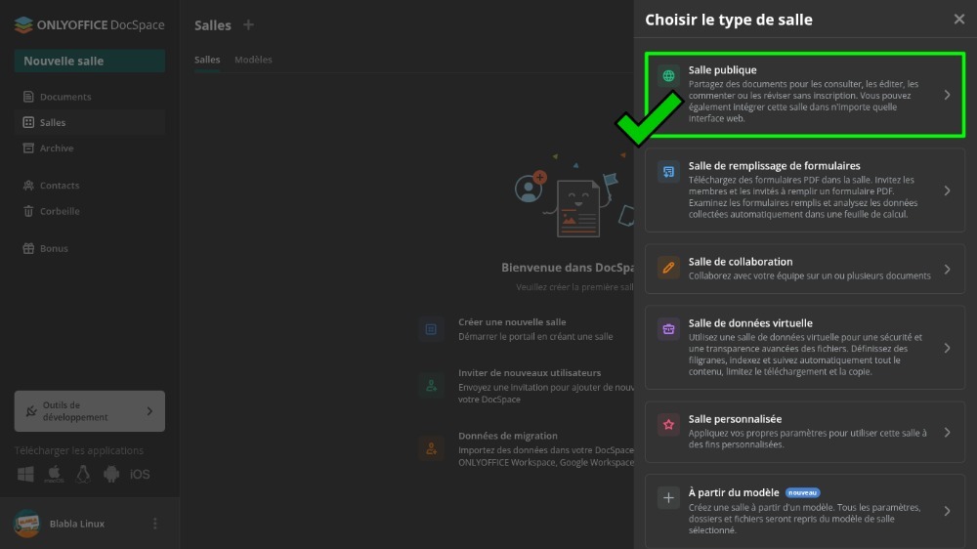
Task: Open Documents in the left sidebar
Action: (65, 97)
